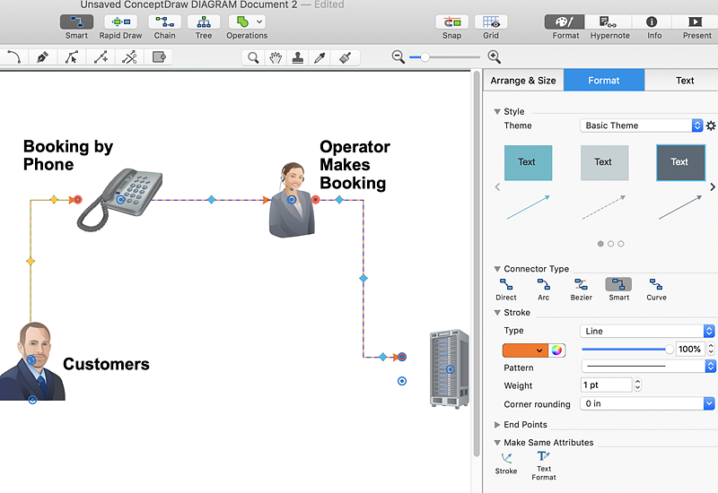The image size is (718, 493).
Task: Open the Basic Theme dropdown
Action: tap(641, 125)
